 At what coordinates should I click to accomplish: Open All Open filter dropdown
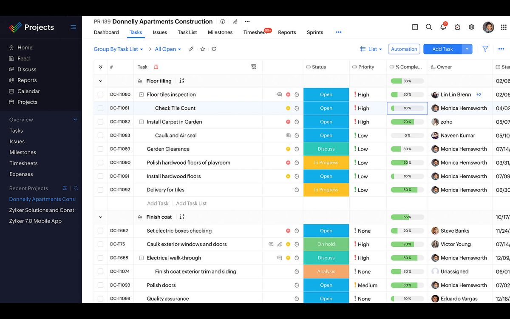168,49
